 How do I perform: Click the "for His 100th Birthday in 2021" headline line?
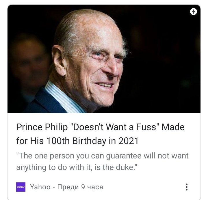[x=77, y=141]
